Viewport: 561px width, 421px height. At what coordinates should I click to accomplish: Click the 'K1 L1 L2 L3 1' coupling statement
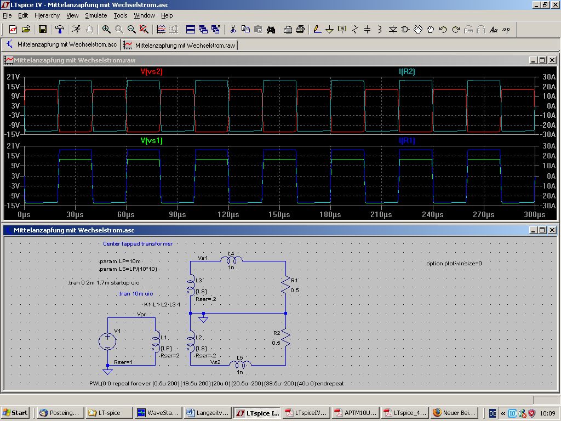[162, 304]
